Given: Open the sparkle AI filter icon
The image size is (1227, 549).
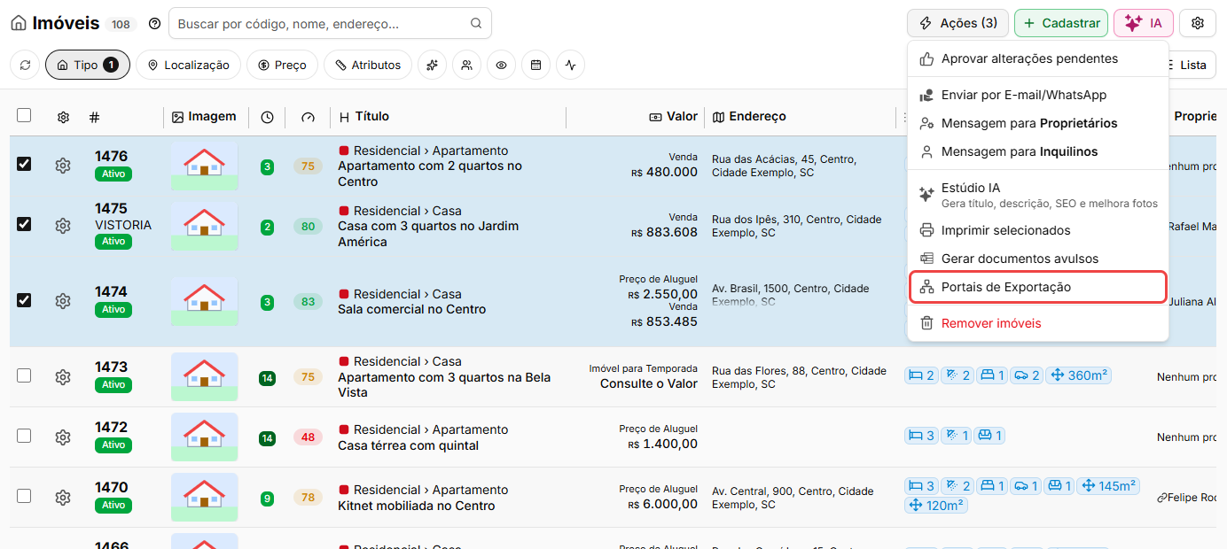Looking at the screenshot, I should (432, 65).
